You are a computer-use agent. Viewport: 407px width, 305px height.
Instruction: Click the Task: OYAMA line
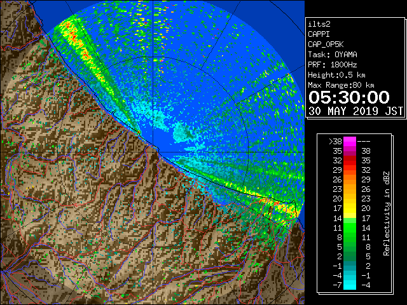coord(333,55)
